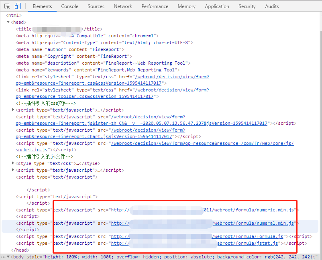
Task: Open the Network tab
Action: coord(123,6)
